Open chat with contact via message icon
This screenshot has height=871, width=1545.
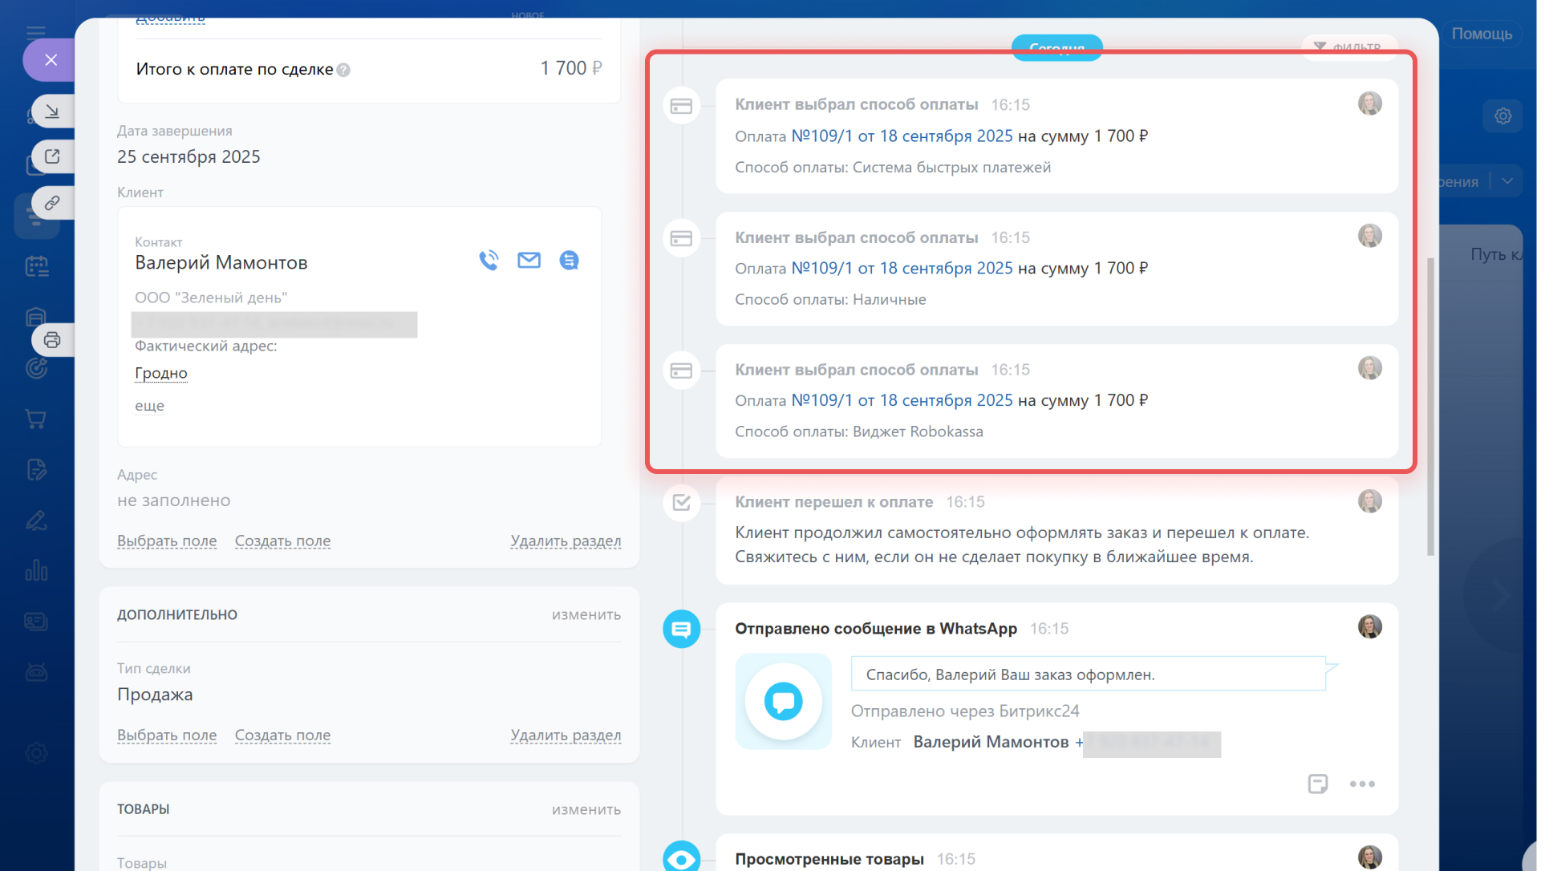click(569, 261)
